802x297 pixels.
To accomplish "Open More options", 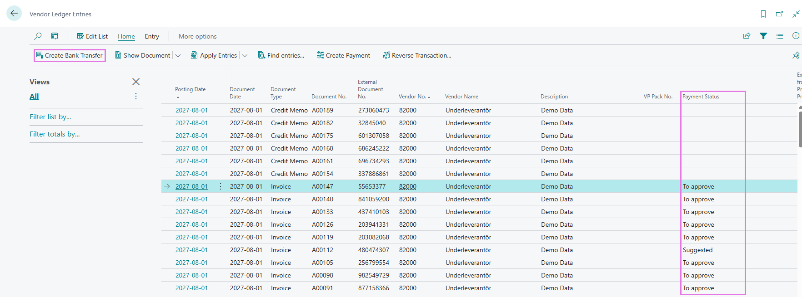I will 197,36.
